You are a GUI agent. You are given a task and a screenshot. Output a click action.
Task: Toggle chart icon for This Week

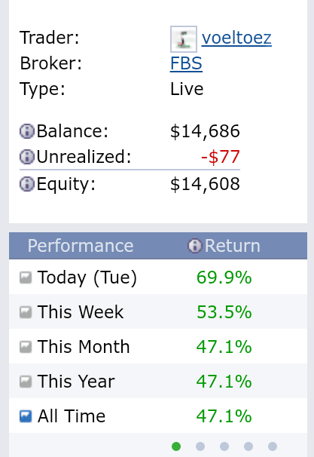click(x=26, y=312)
